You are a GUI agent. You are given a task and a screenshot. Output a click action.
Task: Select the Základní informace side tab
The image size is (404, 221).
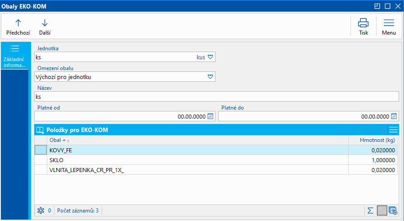pos(15,56)
